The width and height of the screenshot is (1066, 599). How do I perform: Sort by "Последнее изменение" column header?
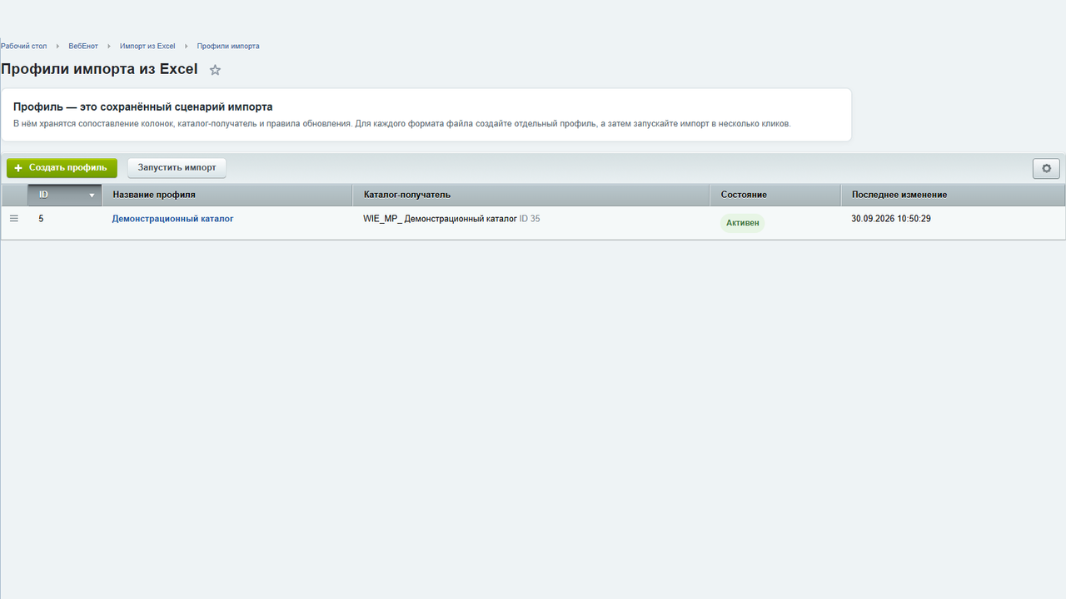tap(953, 195)
